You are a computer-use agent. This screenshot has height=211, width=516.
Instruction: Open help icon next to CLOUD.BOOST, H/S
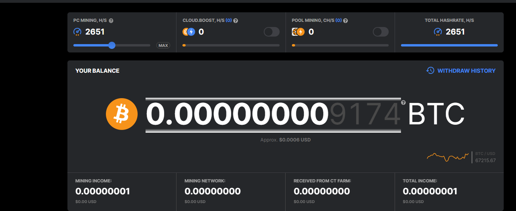click(x=236, y=21)
